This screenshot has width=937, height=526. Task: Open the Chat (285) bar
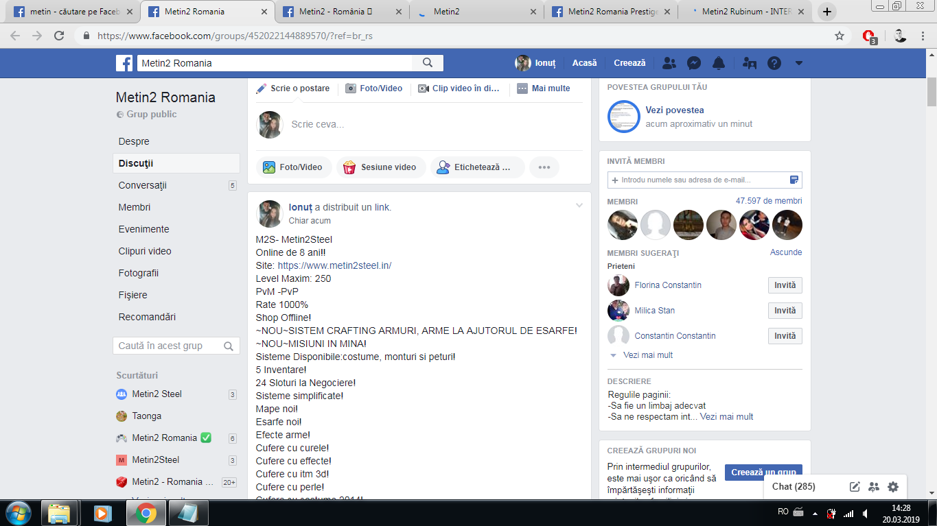pos(794,487)
